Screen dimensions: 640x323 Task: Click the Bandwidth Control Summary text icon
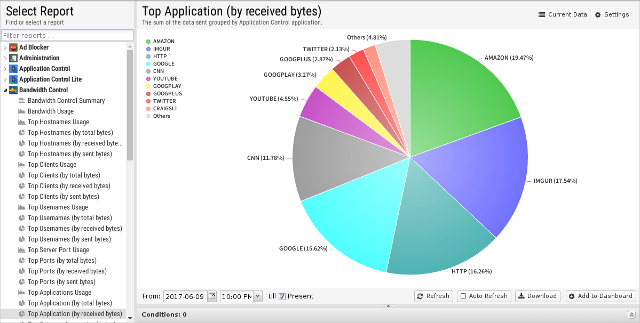pos(22,100)
